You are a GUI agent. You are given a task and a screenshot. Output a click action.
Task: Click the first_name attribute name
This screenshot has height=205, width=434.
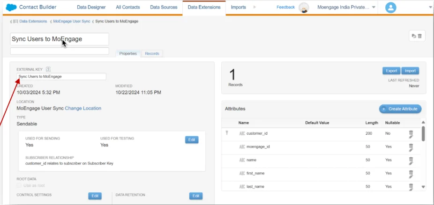(255, 173)
